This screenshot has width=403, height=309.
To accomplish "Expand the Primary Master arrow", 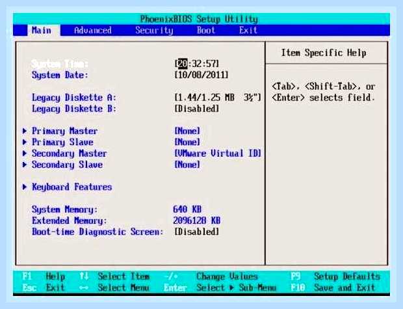I will point(25,131).
